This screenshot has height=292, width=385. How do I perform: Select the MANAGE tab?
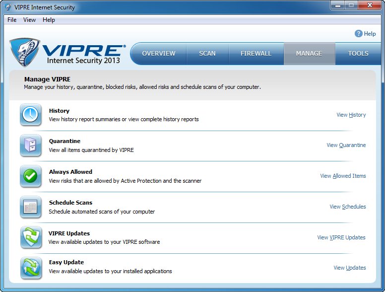click(x=310, y=54)
